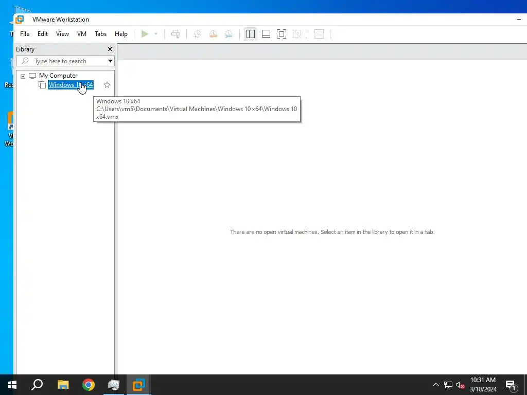Image resolution: width=527 pixels, height=395 pixels.
Task: Click the installer app taskbar icon
Action: tap(114, 385)
